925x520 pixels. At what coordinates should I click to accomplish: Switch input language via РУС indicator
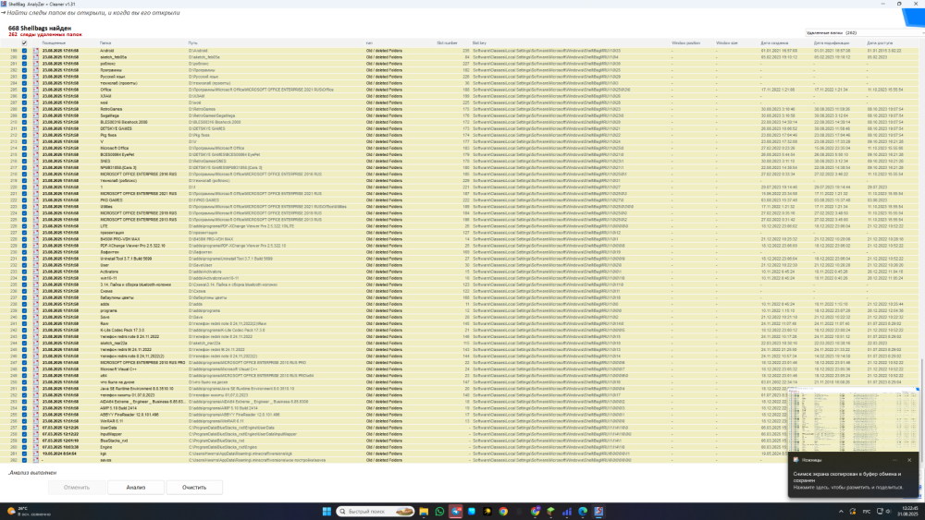[x=867, y=511]
